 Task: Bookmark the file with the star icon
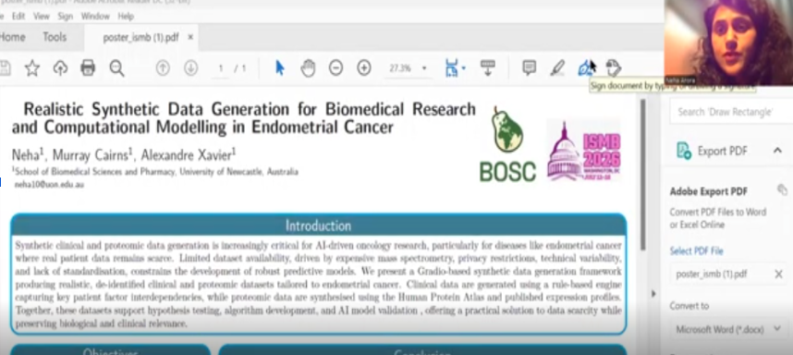pyautogui.click(x=32, y=67)
